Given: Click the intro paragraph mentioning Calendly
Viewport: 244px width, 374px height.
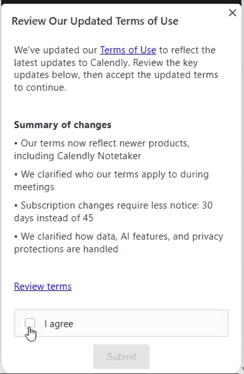Looking at the screenshot, I should [x=116, y=69].
